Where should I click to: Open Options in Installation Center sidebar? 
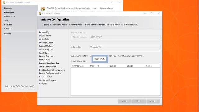point(7,34)
